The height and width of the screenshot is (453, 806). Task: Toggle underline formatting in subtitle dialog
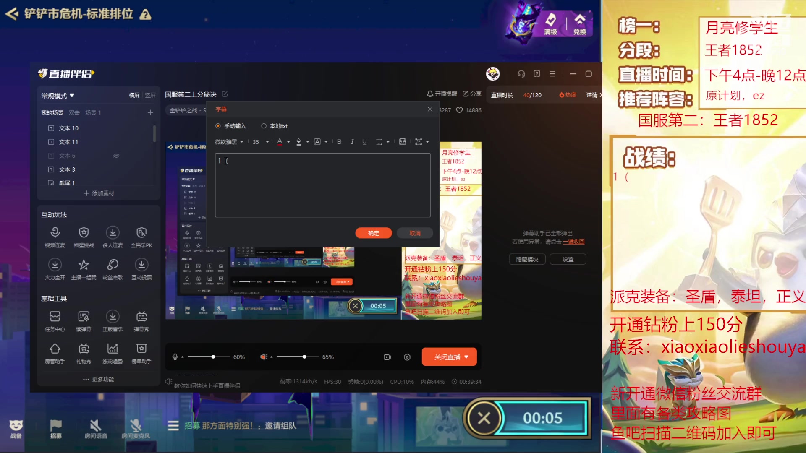point(364,142)
